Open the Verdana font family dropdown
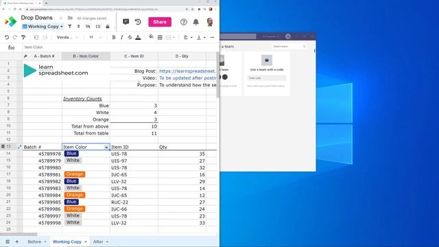 [x=67, y=37]
